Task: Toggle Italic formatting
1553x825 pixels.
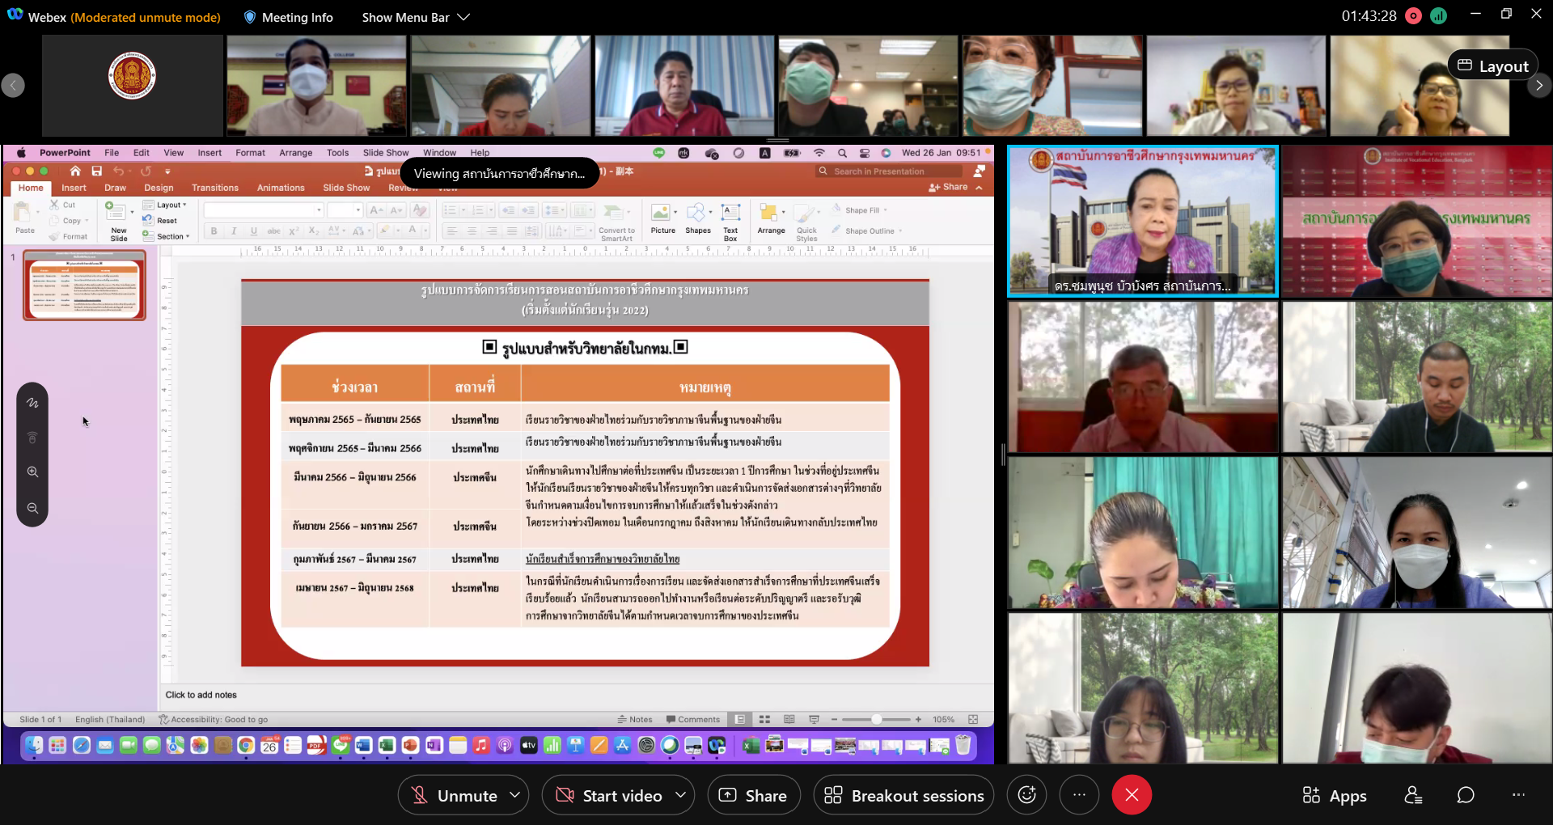Action: [234, 231]
